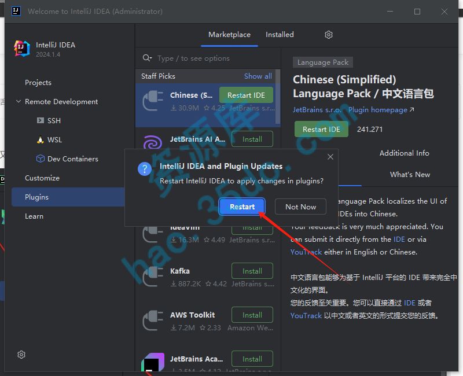Close the Plugin Updates dialog

[x=330, y=157]
